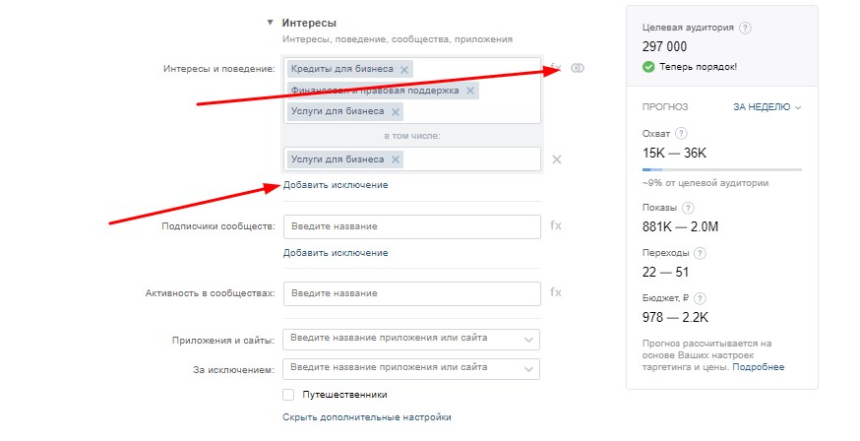Viewport: 860px width, 441px height.
Task: Focus the Подписчики сообществ input field
Action: click(412, 226)
